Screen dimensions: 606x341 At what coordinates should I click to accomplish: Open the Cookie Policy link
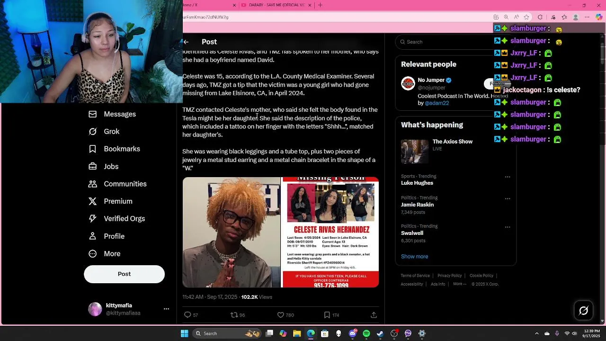(x=481, y=276)
